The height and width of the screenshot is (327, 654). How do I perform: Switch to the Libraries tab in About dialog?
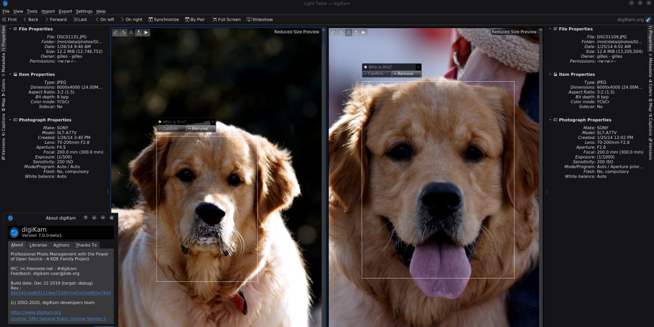point(38,245)
